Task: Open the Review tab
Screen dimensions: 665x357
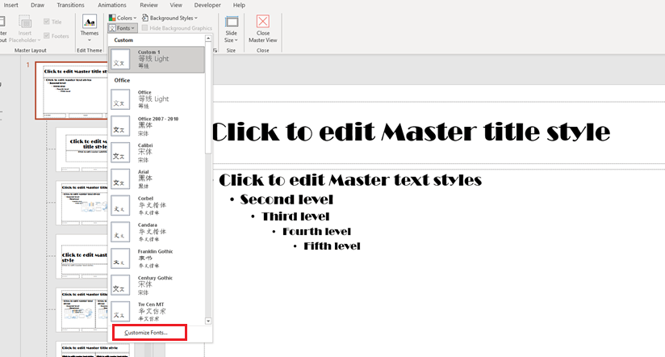Action: [148, 5]
